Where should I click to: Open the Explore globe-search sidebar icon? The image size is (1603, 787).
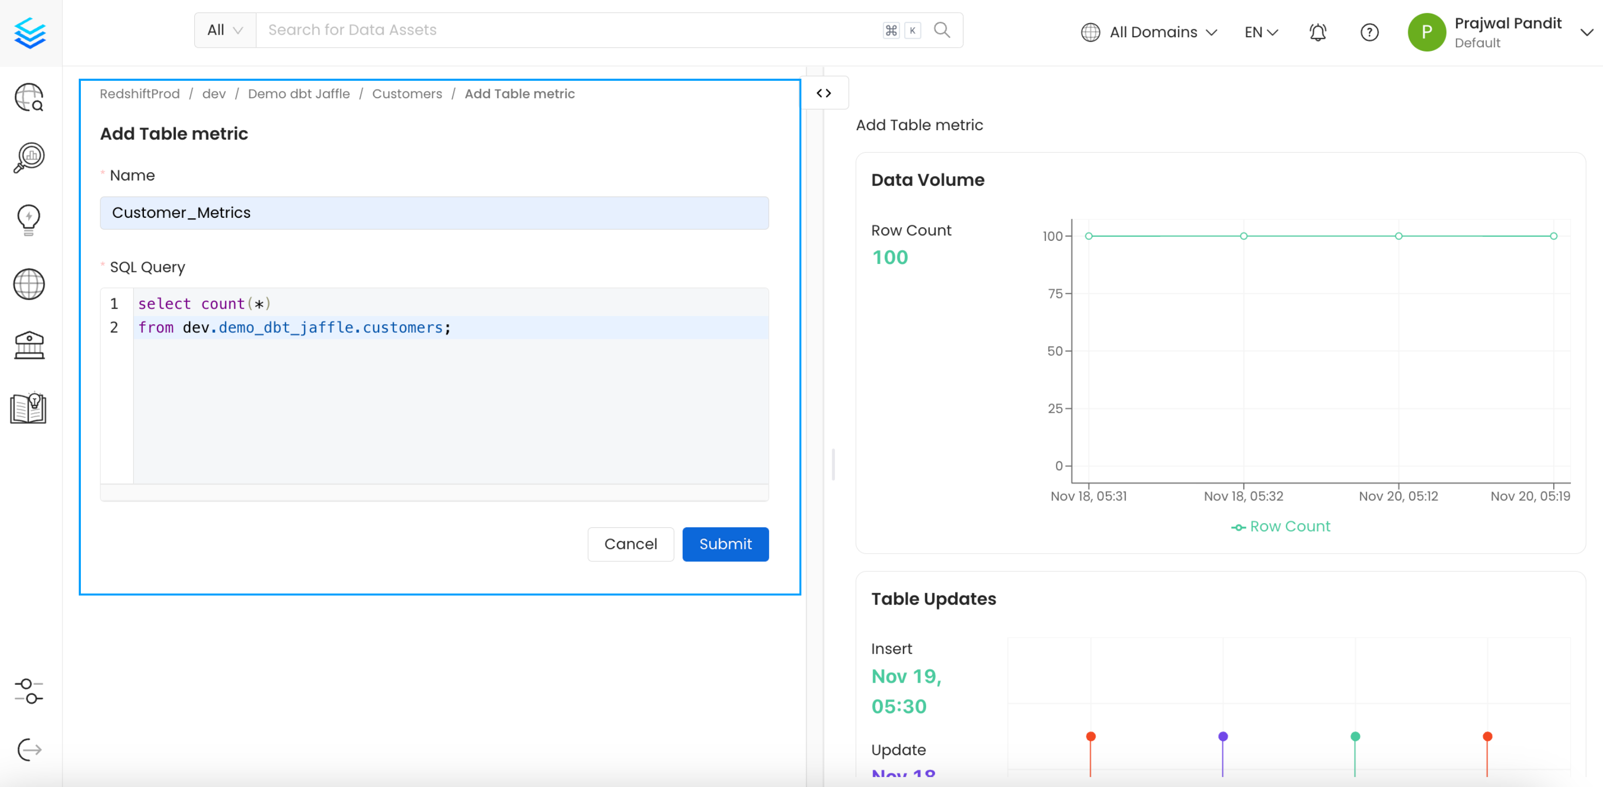tap(29, 98)
